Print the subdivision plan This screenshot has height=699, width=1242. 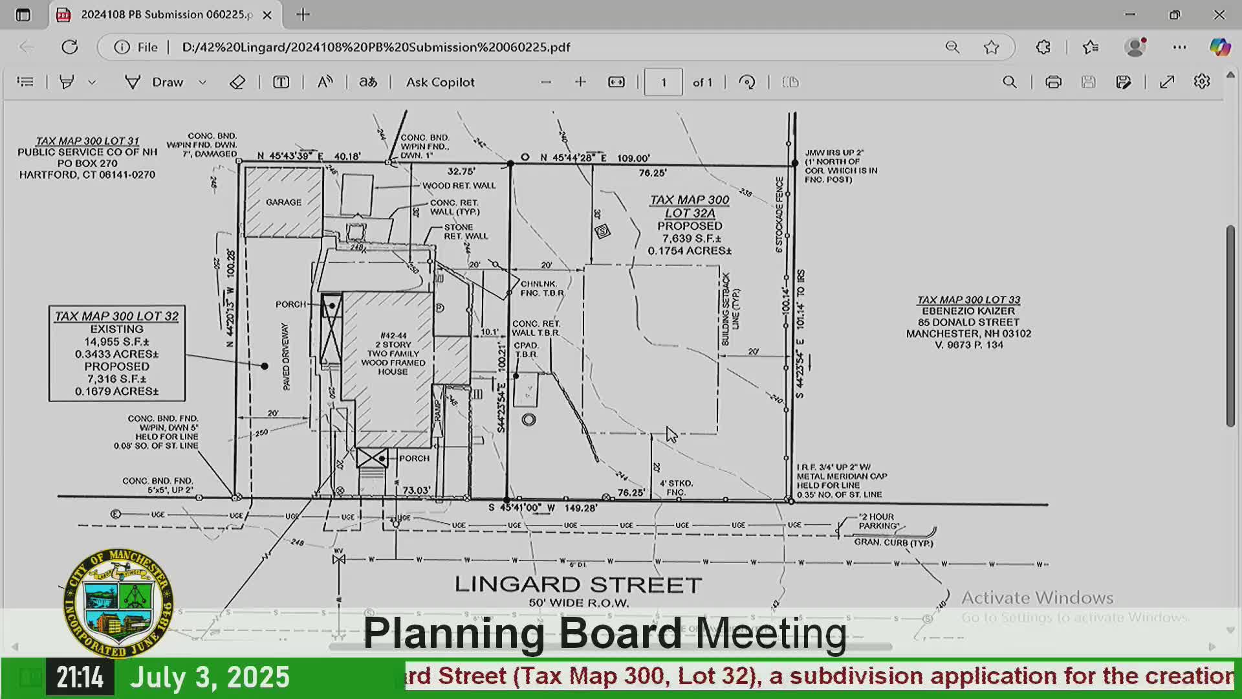[1052, 82]
